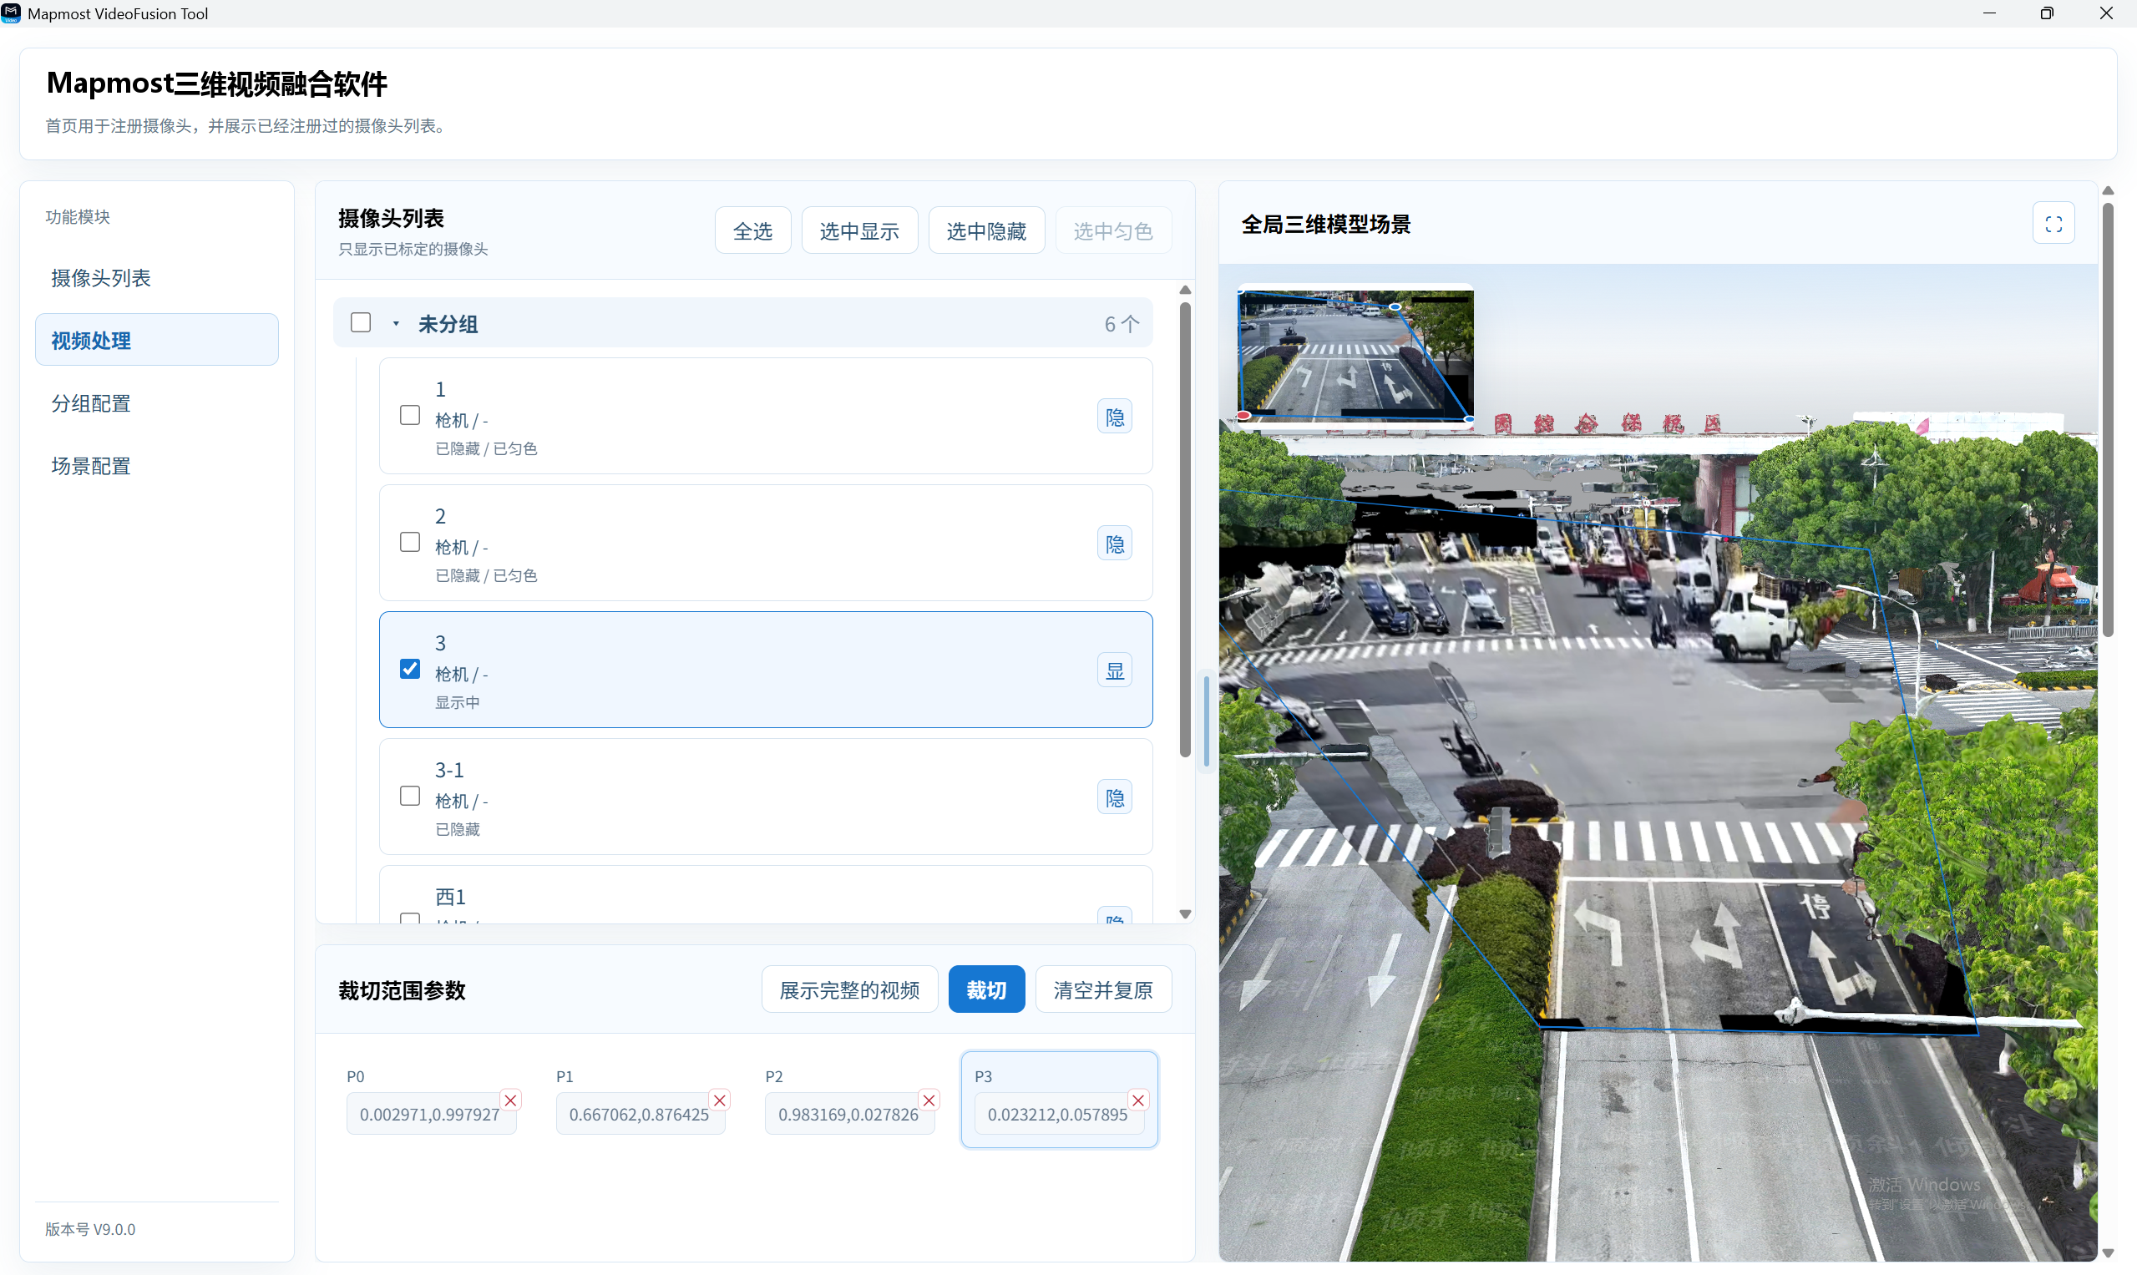Select camera card named 西1
The image size is (2137, 1275).
click(766, 895)
